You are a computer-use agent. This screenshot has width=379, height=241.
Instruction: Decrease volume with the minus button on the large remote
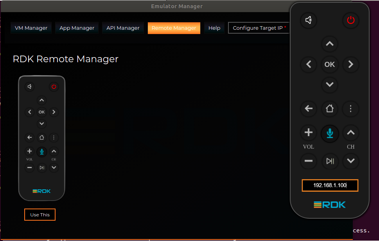tap(309, 161)
